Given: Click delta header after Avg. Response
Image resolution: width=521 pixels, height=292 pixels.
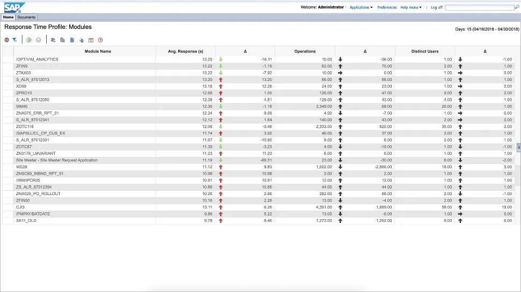Looking at the screenshot, I should click(x=245, y=51).
